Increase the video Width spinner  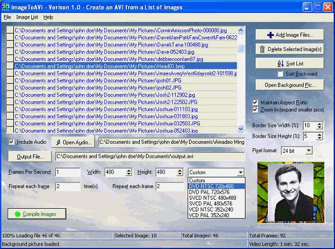coord(129,171)
